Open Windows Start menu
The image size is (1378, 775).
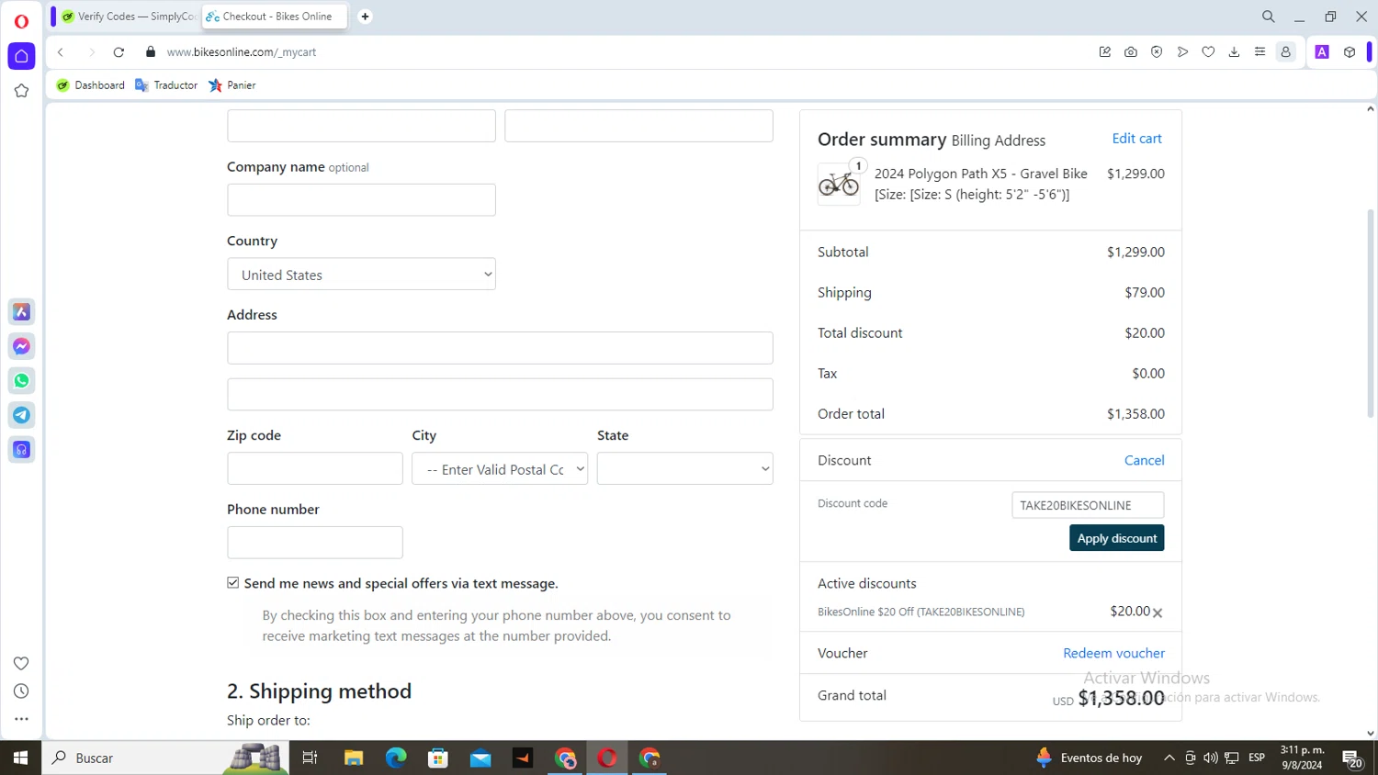click(x=20, y=758)
